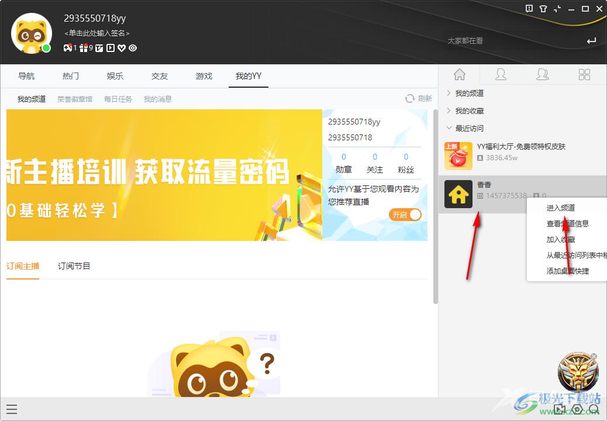Click the signature input placeholder text
607x421 pixels.
click(x=97, y=33)
